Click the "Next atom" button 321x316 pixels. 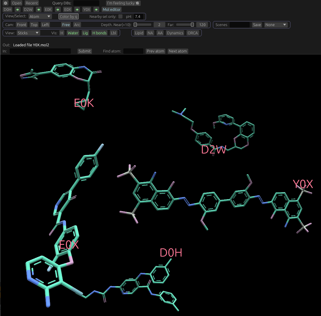tap(178, 51)
